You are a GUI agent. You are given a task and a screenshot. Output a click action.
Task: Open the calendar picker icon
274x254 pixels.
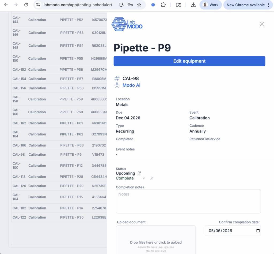(x=258, y=231)
